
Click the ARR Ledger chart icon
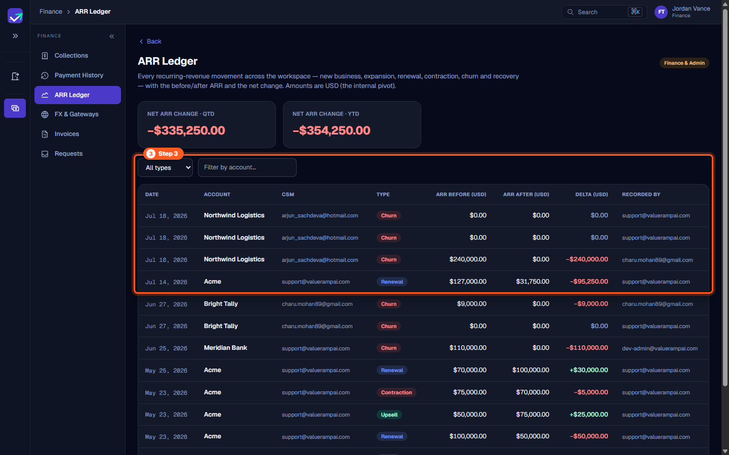pyautogui.click(x=45, y=95)
